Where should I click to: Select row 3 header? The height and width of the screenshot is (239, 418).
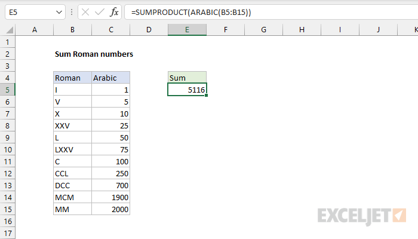[x=7, y=66]
